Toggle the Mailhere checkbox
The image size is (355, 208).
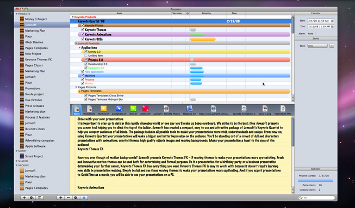83,76
